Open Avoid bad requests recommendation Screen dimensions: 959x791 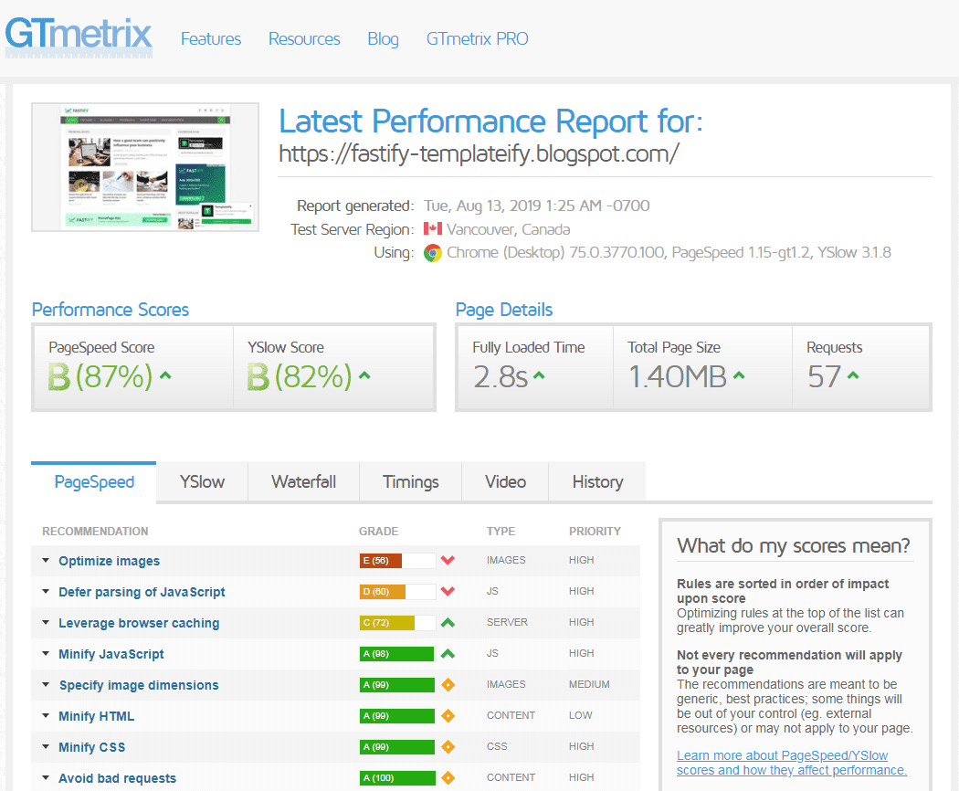118,779
